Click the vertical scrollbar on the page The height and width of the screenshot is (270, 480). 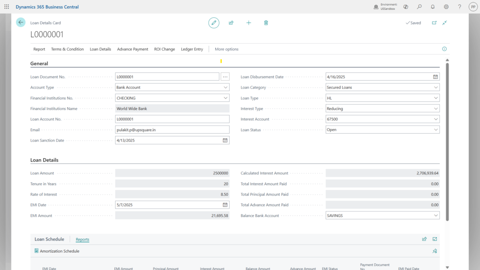[447, 141]
